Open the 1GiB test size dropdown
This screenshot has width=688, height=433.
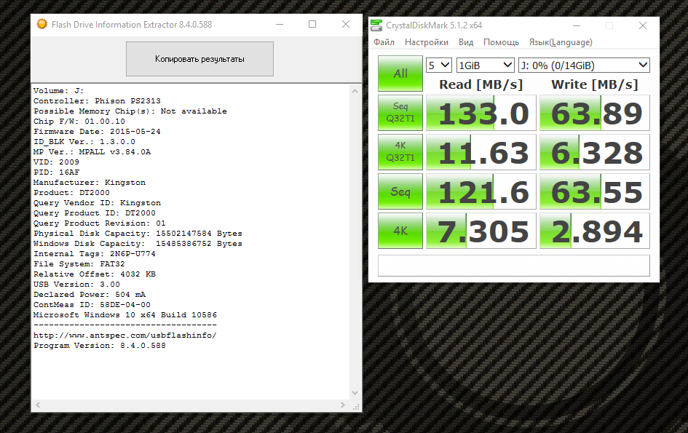(x=486, y=65)
